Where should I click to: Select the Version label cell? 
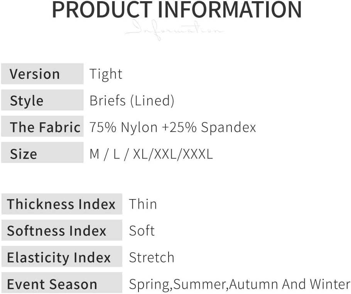pyautogui.click(x=42, y=74)
